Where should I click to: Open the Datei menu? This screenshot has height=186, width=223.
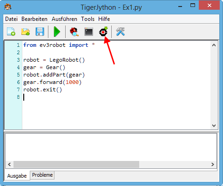click(11, 19)
